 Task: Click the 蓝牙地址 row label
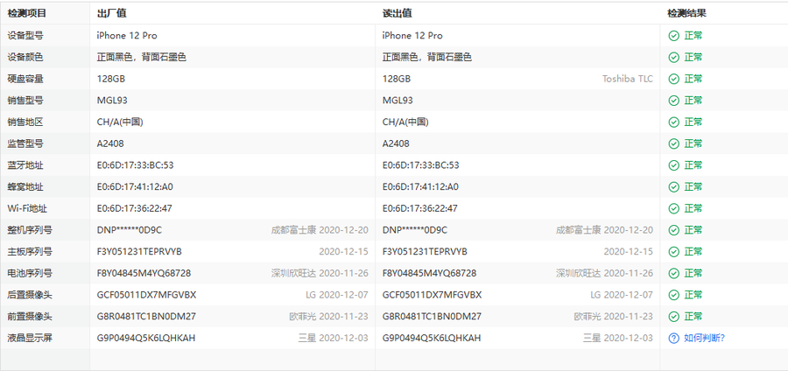[25, 165]
